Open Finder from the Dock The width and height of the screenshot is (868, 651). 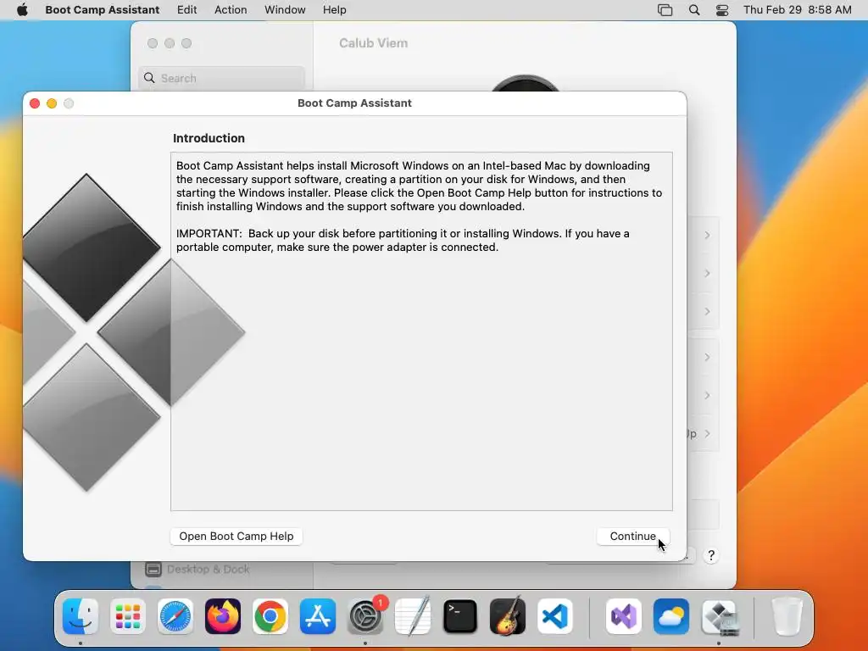click(81, 616)
